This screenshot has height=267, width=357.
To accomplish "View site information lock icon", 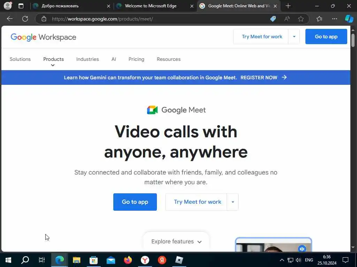I will click(x=44, y=19).
